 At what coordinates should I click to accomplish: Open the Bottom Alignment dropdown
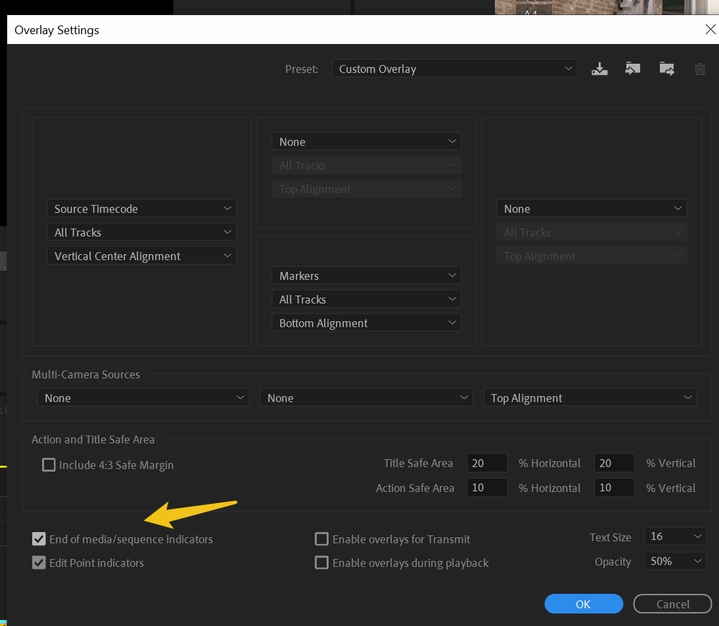pyautogui.click(x=366, y=323)
